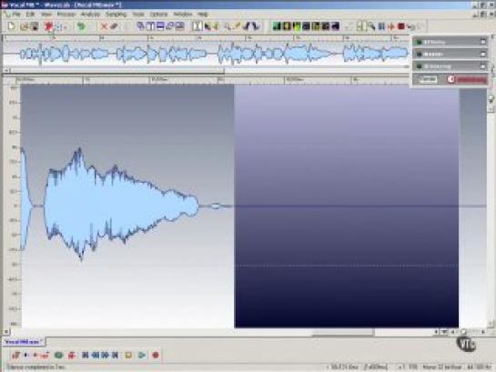Click the green Undo arrow icon
The height and width of the screenshot is (372, 496).
[81, 26]
